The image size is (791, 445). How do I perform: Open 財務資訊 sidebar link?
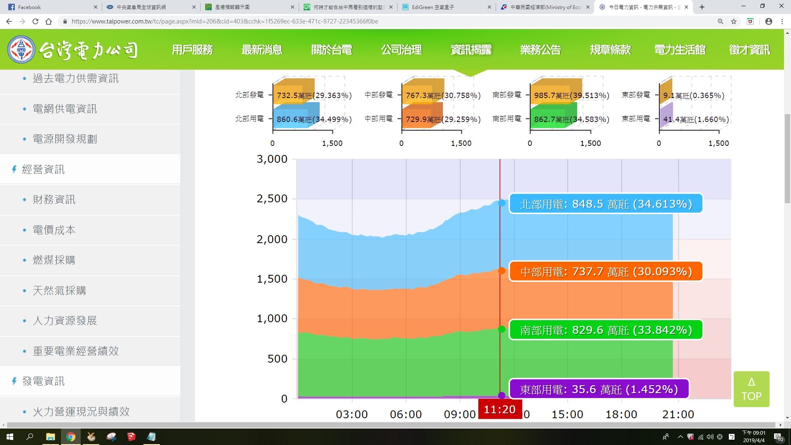(x=54, y=199)
